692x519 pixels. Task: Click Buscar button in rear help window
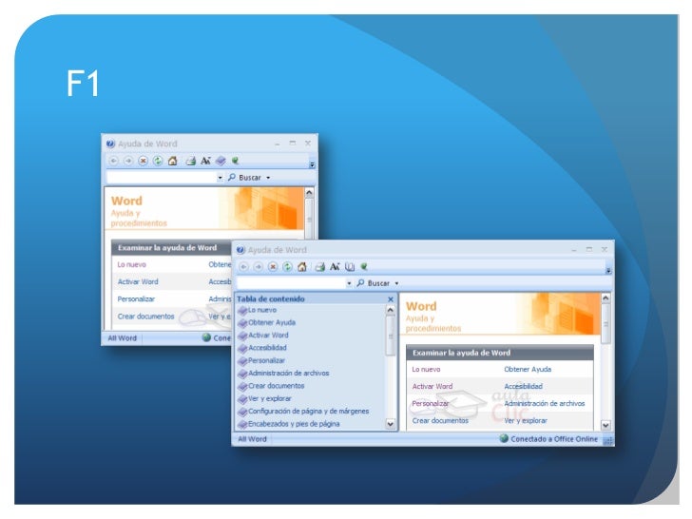tap(244, 178)
